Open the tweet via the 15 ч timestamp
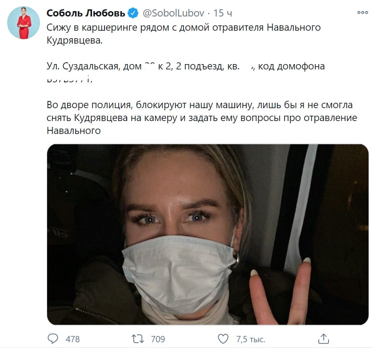Image resolution: width=373 pixels, height=348 pixels. (222, 13)
